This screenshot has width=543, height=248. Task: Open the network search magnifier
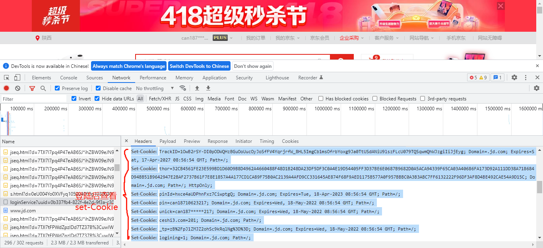(43, 88)
